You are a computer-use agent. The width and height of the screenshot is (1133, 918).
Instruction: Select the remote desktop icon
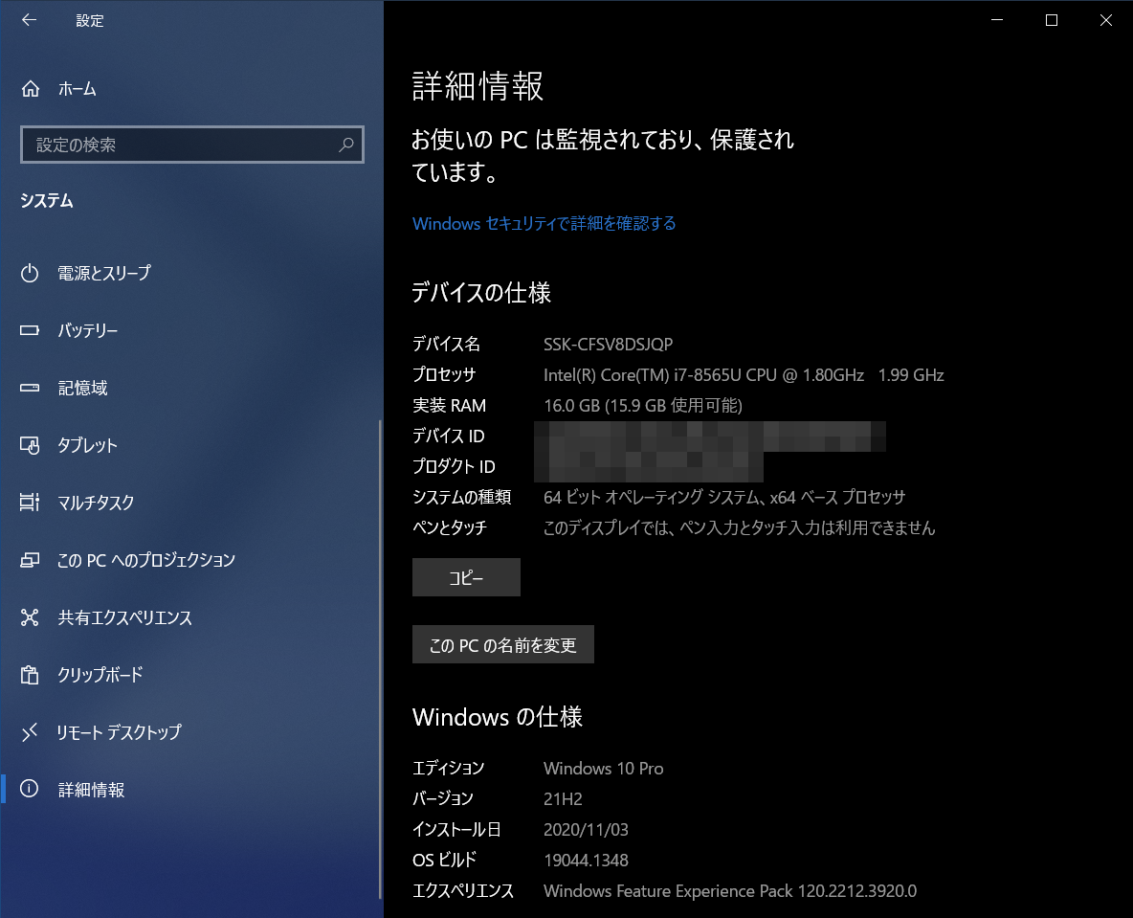[x=30, y=732]
